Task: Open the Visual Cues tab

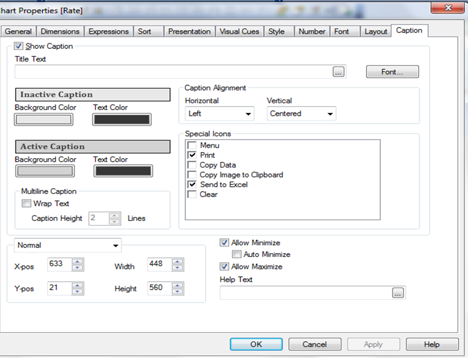Action: pos(239,32)
